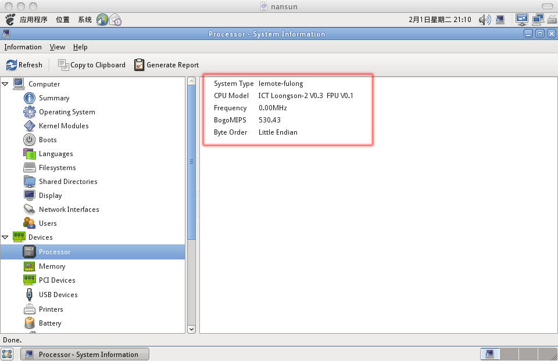Click the network computers tray icon
The width and height of the screenshot is (558, 361).
538,20
